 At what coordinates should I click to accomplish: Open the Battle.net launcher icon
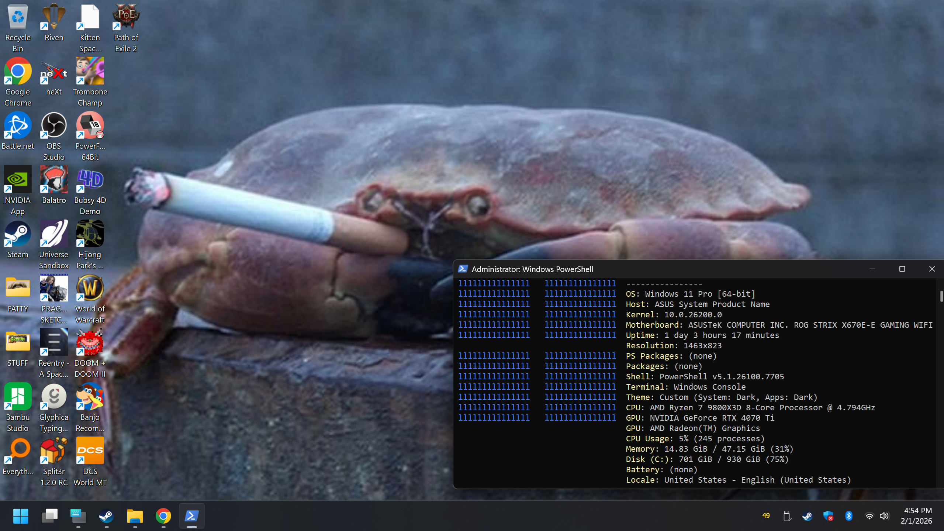(18, 125)
